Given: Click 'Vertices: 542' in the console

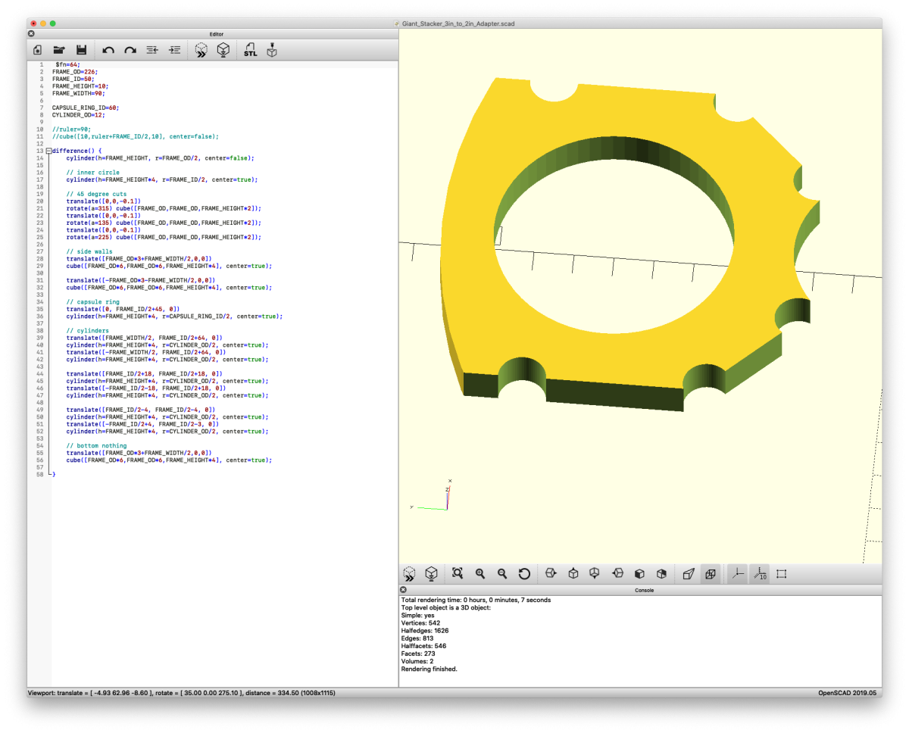Looking at the screenshot, I should tap(420, 622).
